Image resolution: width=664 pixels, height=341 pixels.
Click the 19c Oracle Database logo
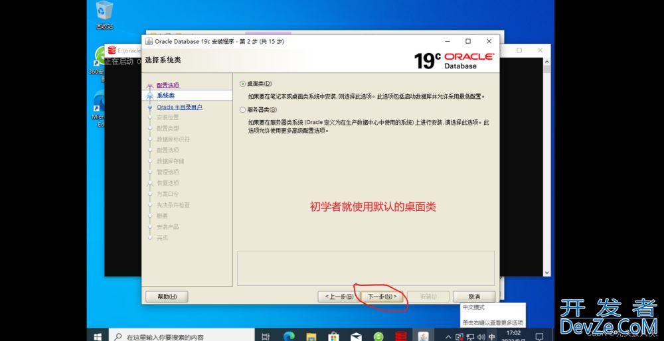pos(454,60)
